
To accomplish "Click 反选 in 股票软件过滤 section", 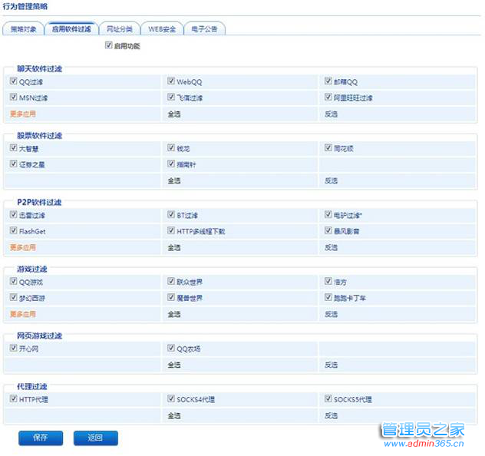I will pyautogui.click(x=332, y=180).
